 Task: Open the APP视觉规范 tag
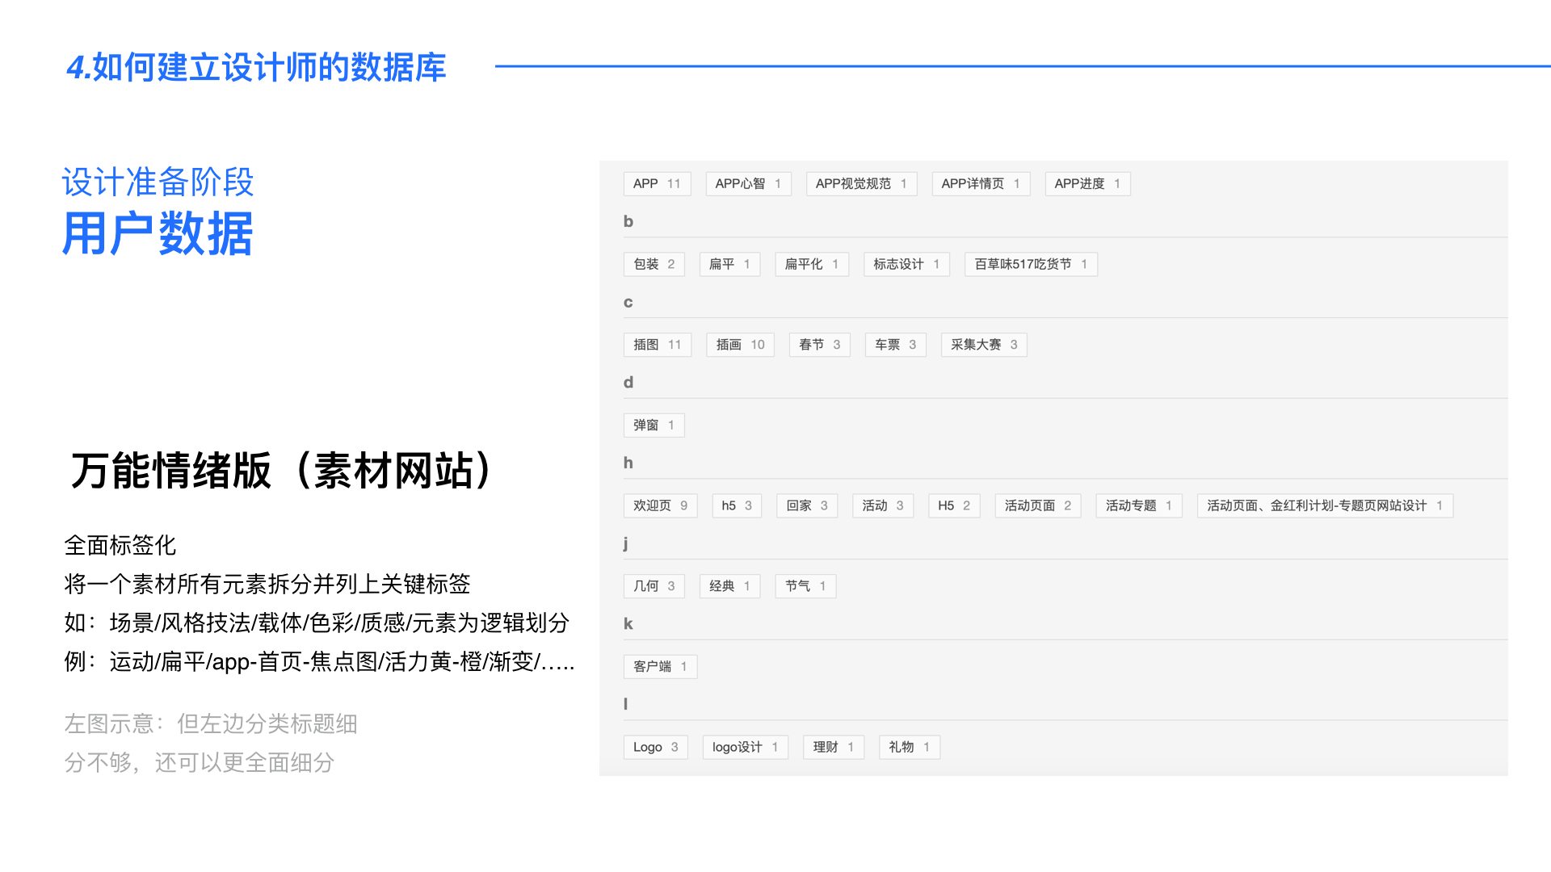860,184
